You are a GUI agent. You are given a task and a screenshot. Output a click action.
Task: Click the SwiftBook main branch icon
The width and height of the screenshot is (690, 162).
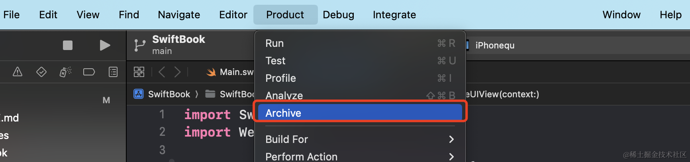pyautogui.click(x=140, y=45)
